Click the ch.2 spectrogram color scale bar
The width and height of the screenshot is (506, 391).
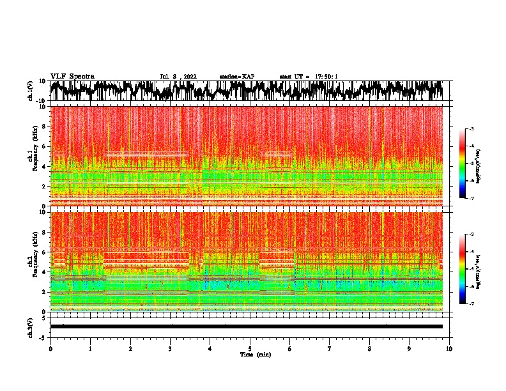pos(462,269)
